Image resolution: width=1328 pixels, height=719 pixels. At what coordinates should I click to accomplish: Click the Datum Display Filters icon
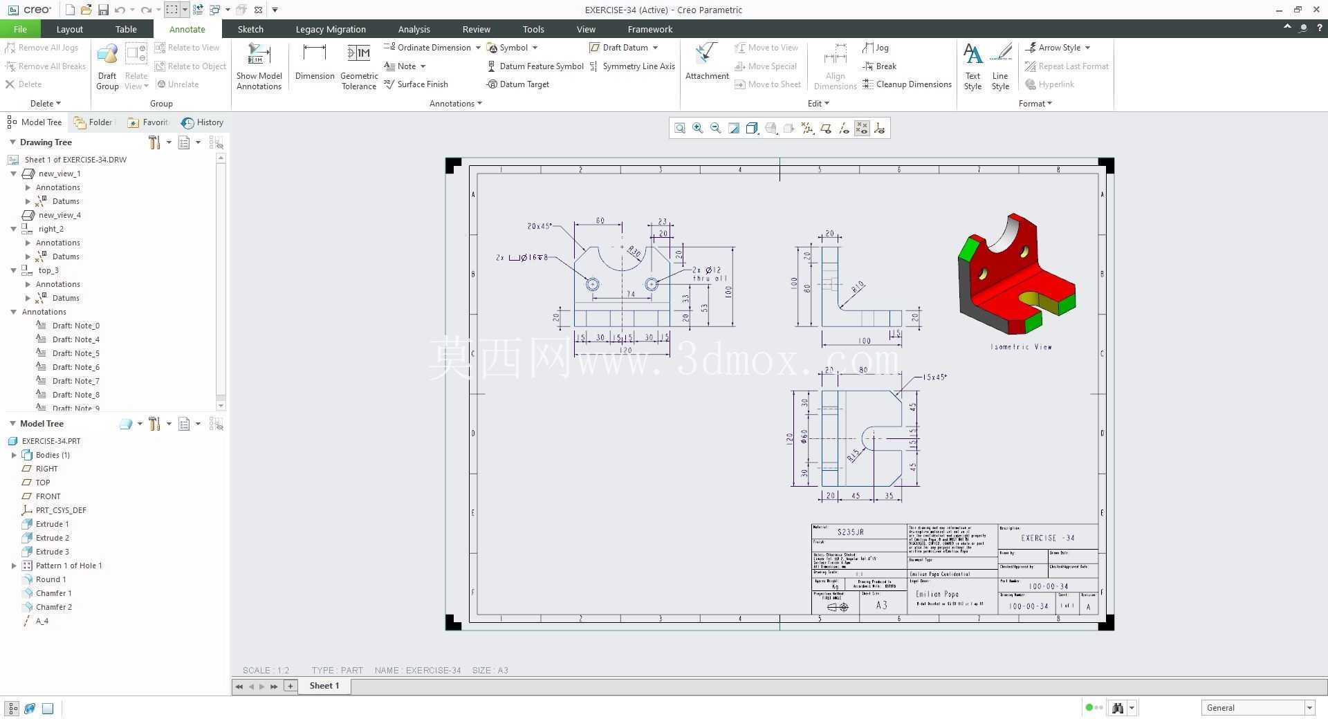tap(807, 128)
